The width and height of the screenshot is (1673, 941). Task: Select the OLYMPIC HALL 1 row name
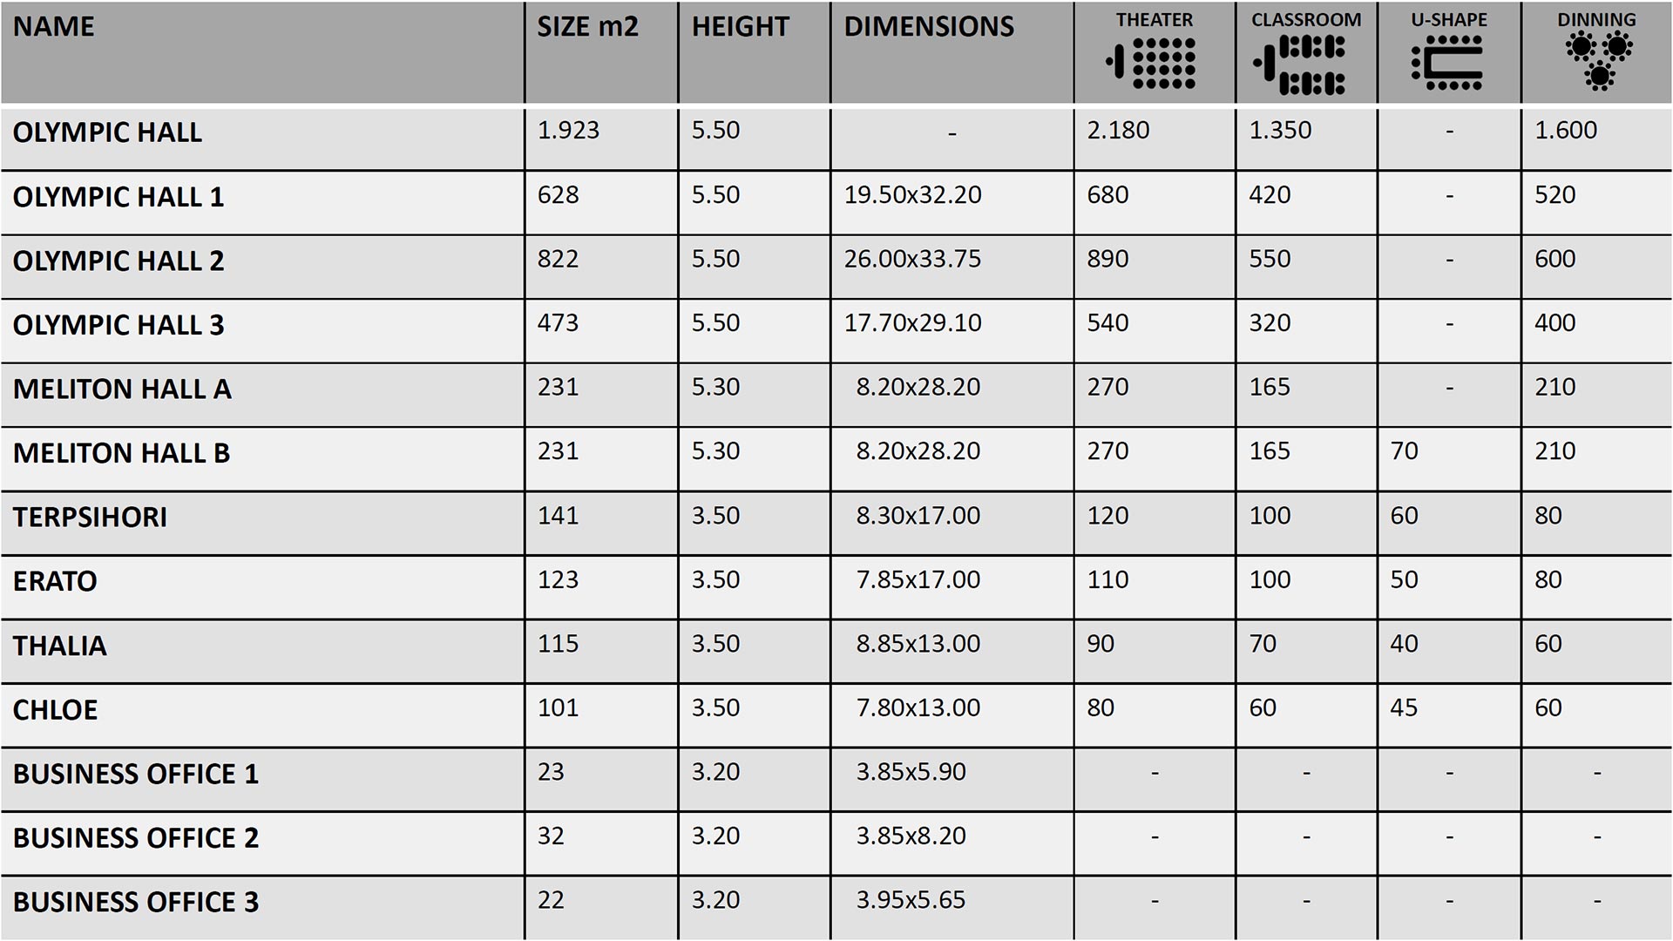[119, 197]
